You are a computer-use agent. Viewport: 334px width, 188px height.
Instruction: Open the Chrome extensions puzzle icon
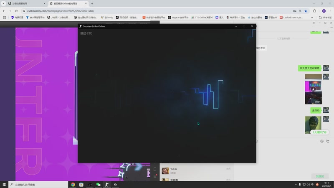tap(315, 11)
